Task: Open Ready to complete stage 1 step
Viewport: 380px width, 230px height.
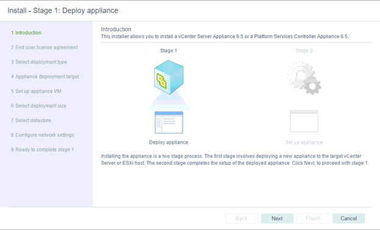Action: point(42,150)
